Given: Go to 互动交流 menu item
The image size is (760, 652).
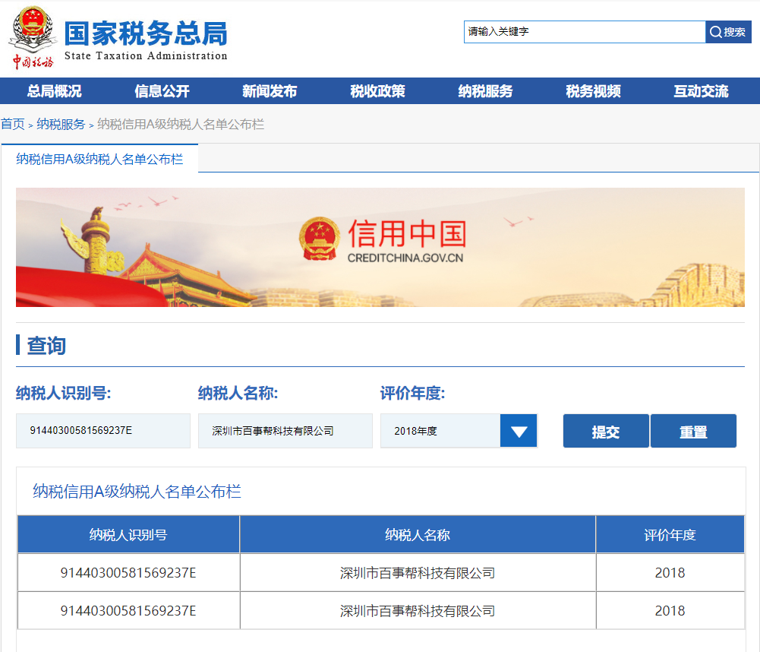Looking at the screenshot, I should pyautogui.click(x=701, y=91).
